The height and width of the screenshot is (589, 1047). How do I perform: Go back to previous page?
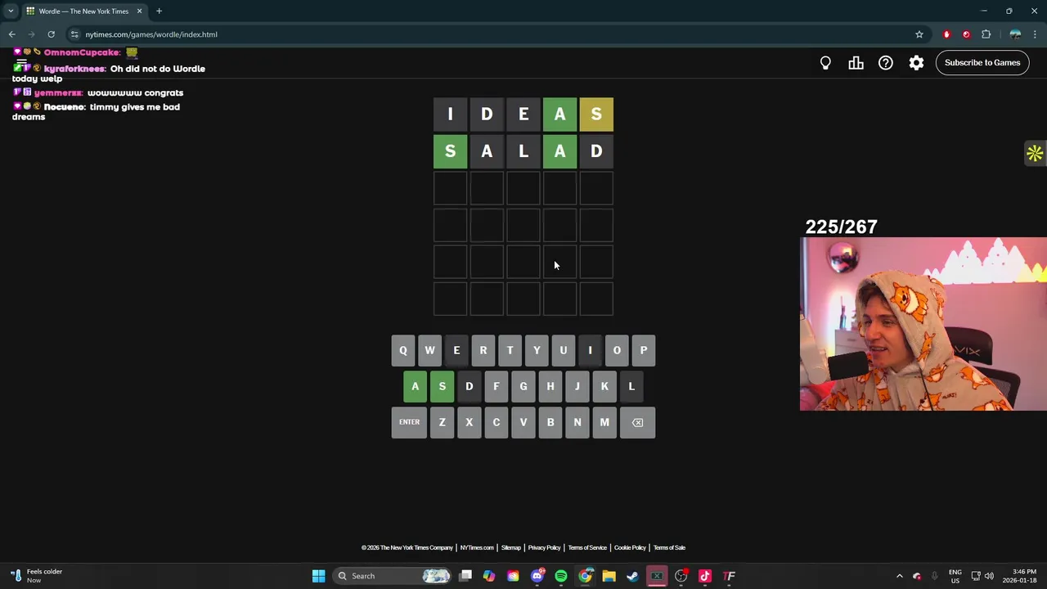(x=12, y=34)
